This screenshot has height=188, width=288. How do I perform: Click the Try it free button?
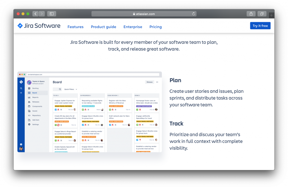click(260, 26)
